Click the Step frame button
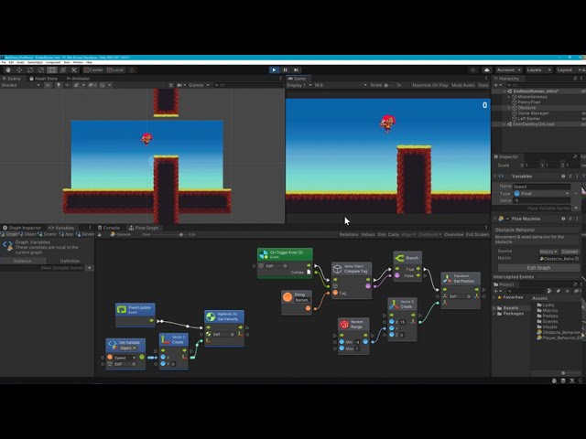Image resolution: width=586 pixels, height=439 pixels. (x=296, y=70)
